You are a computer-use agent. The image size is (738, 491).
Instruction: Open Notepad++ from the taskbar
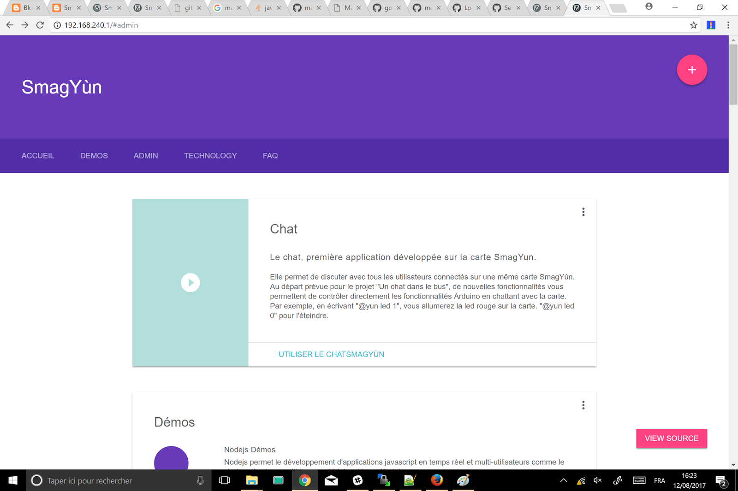click(410, 480)
